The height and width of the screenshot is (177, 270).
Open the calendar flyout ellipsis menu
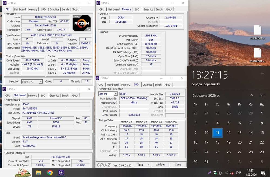pyautogui.click(x=263, y=73)
